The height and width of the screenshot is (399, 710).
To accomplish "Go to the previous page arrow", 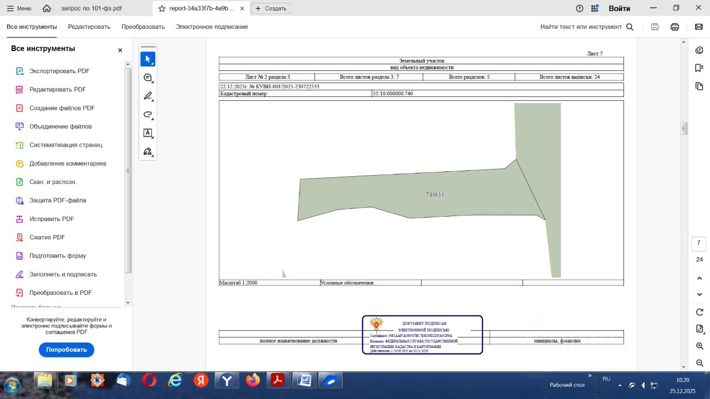I will click(699, 278).
